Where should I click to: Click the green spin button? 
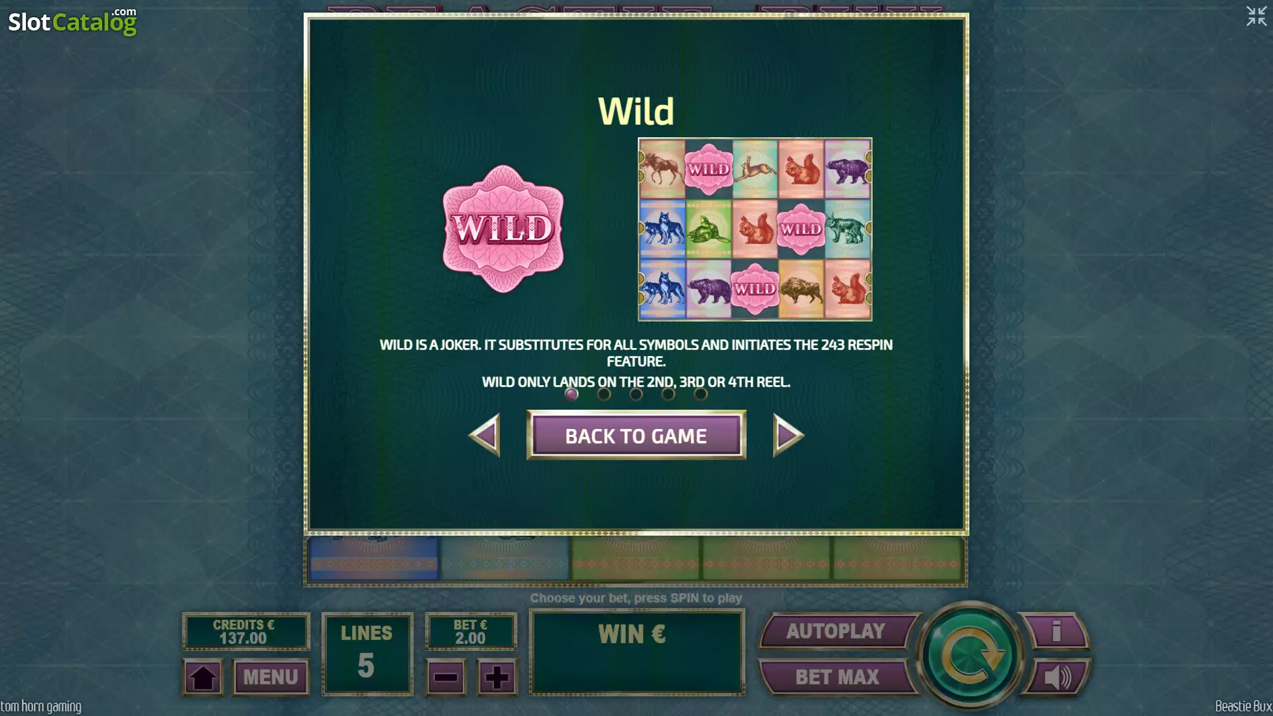(x=970, y=655)
